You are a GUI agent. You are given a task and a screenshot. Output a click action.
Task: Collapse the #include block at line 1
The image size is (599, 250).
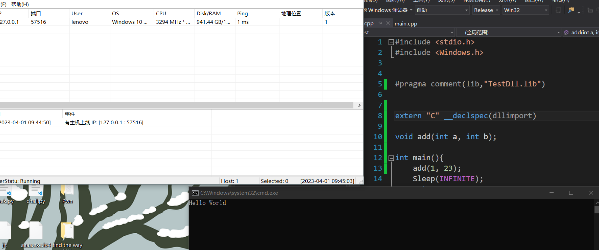[391, 42]
